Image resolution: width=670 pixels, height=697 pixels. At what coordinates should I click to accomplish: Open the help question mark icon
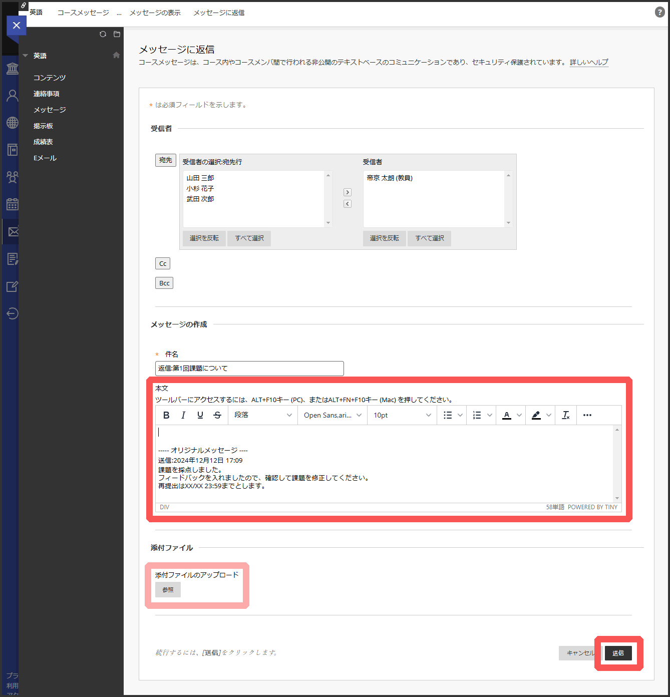[x=660, y=13]
